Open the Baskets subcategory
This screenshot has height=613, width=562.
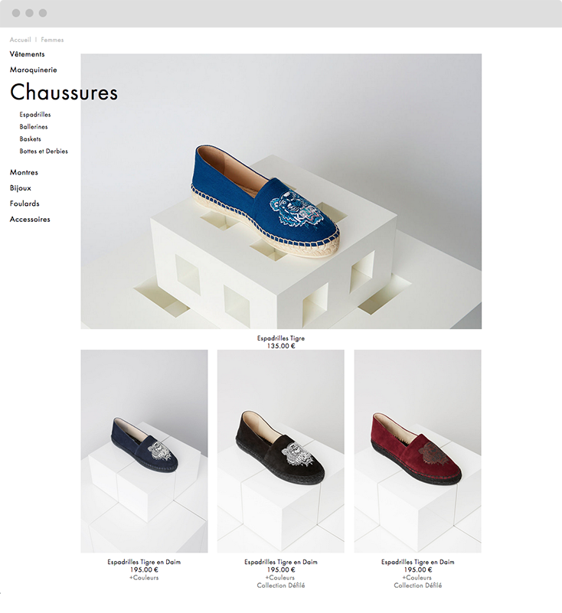30,139
